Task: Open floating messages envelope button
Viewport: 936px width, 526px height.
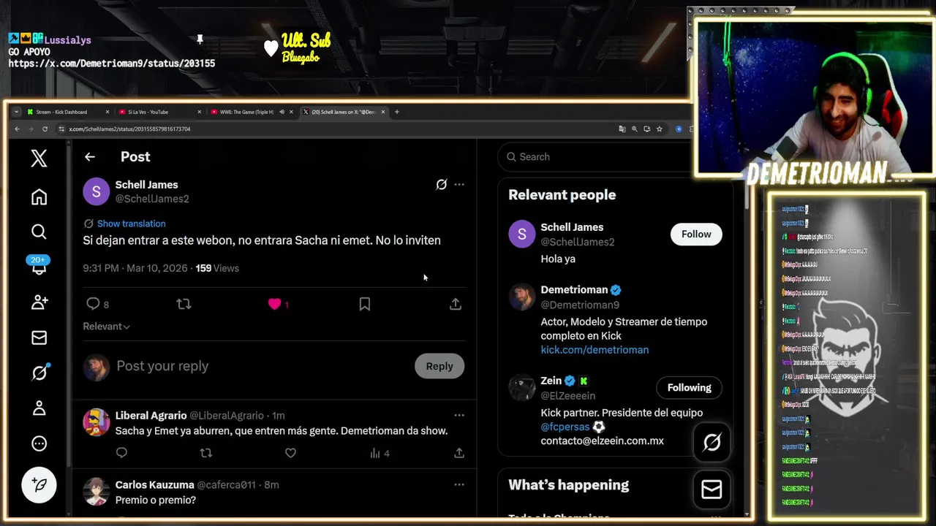Action: coord(712,489)
